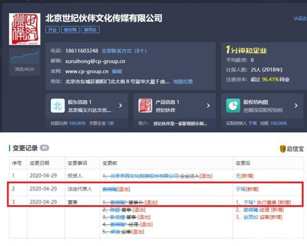Screen dimensions: 307x246
Task: Open the 地图位置 map link
Action: [x=183, y=82]
